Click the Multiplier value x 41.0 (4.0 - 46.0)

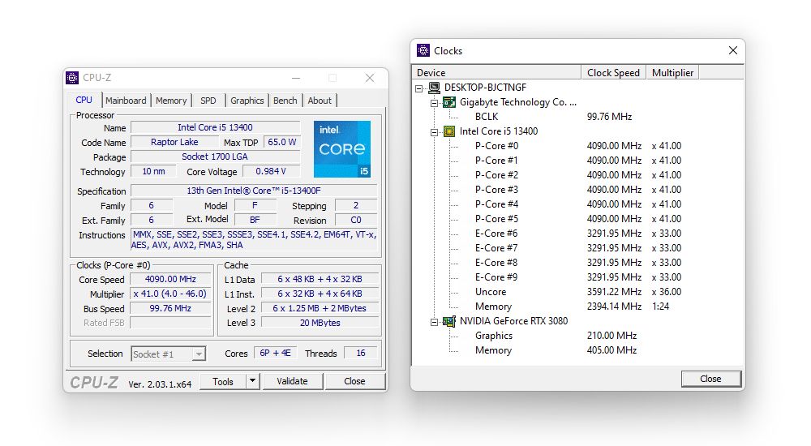pyautogui.click(x=170, y=294)
